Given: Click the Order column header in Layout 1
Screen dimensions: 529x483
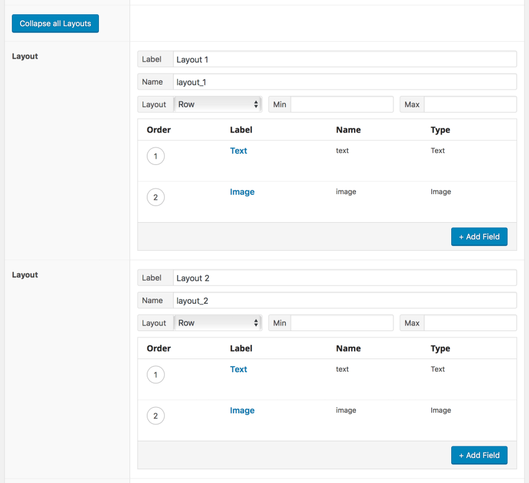Looking at the screenshot, I should 159,130.
